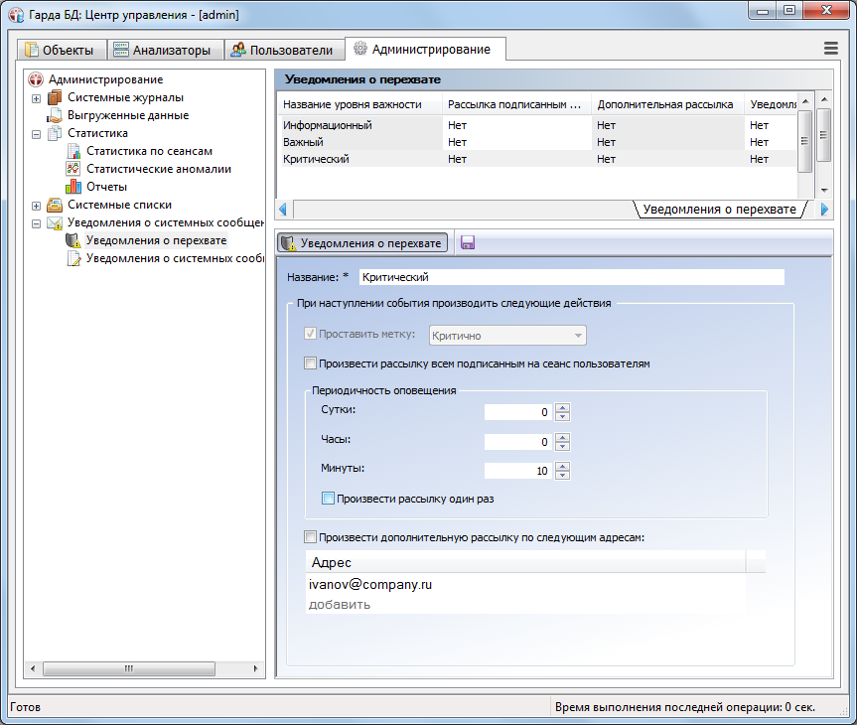Open Выгруженные данные tree item
Image resolution: width=857 pixels, height=725 pixels.
coord(128,116)
